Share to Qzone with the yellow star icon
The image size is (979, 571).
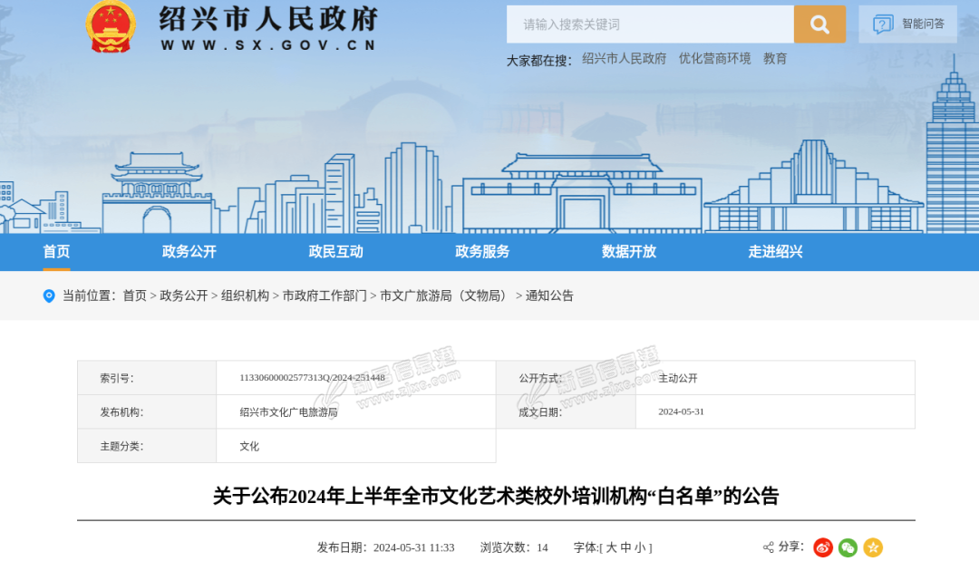[873, 547]
